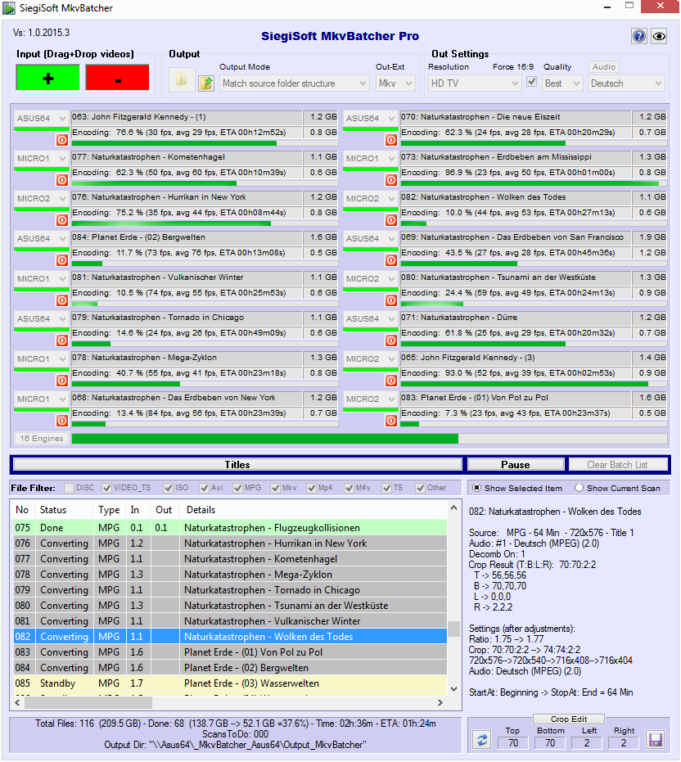Viewport: 681px width, 762px height.
Task: Stop encoding of 079 Tornado in Chicago
Action: pyautogui.click(x=62, y=340)
